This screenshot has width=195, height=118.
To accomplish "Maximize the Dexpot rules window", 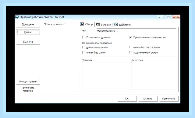I will click(x=168, y=17).
